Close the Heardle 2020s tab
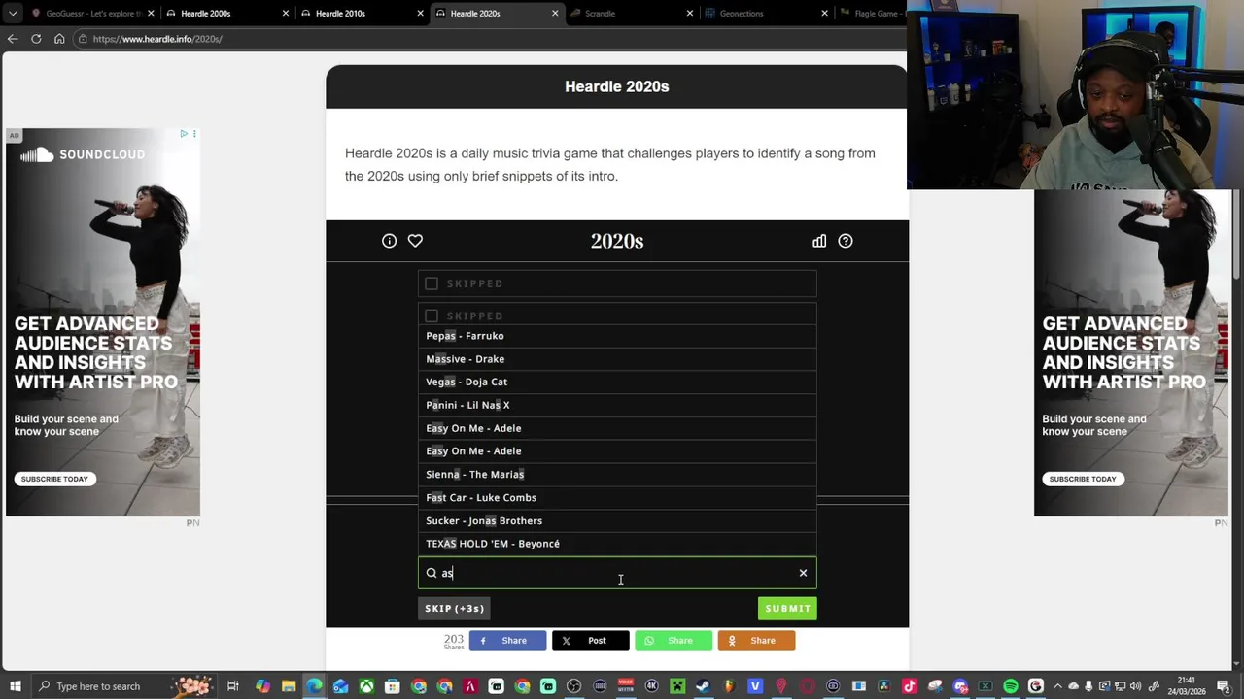 point(555,14)
